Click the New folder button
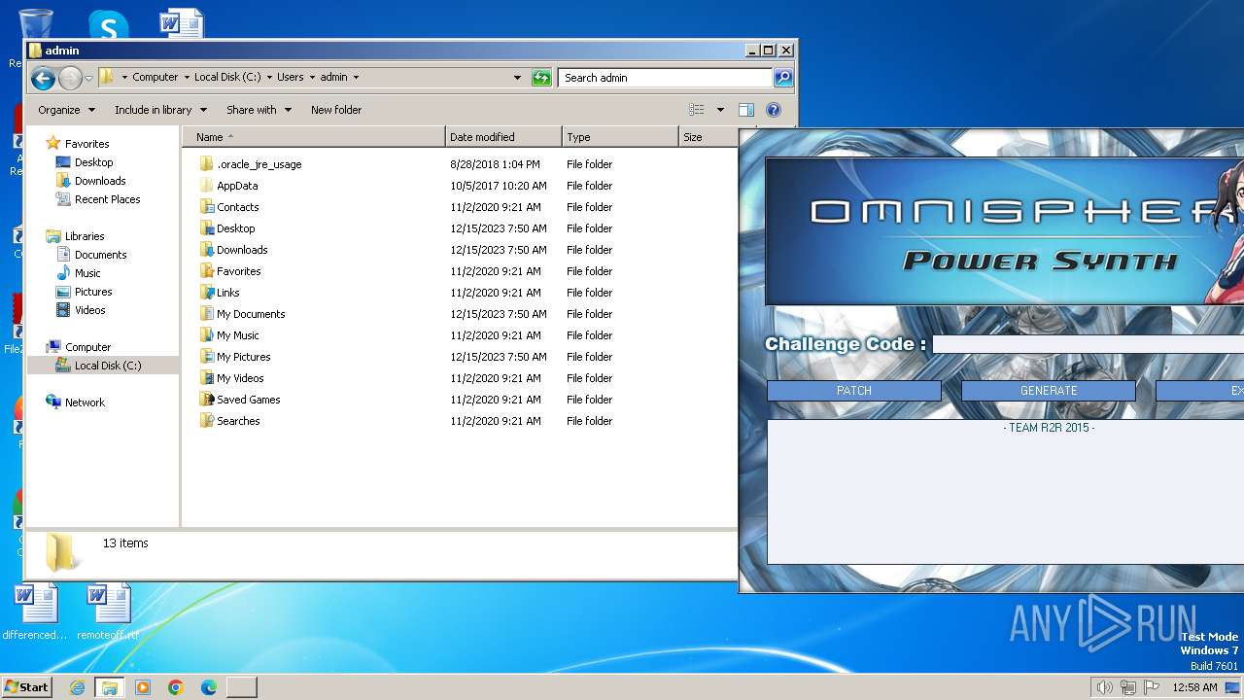Image resolution: width=1244 pixels, height=700 pixels. pyautogui.click(x=336, y=110)
